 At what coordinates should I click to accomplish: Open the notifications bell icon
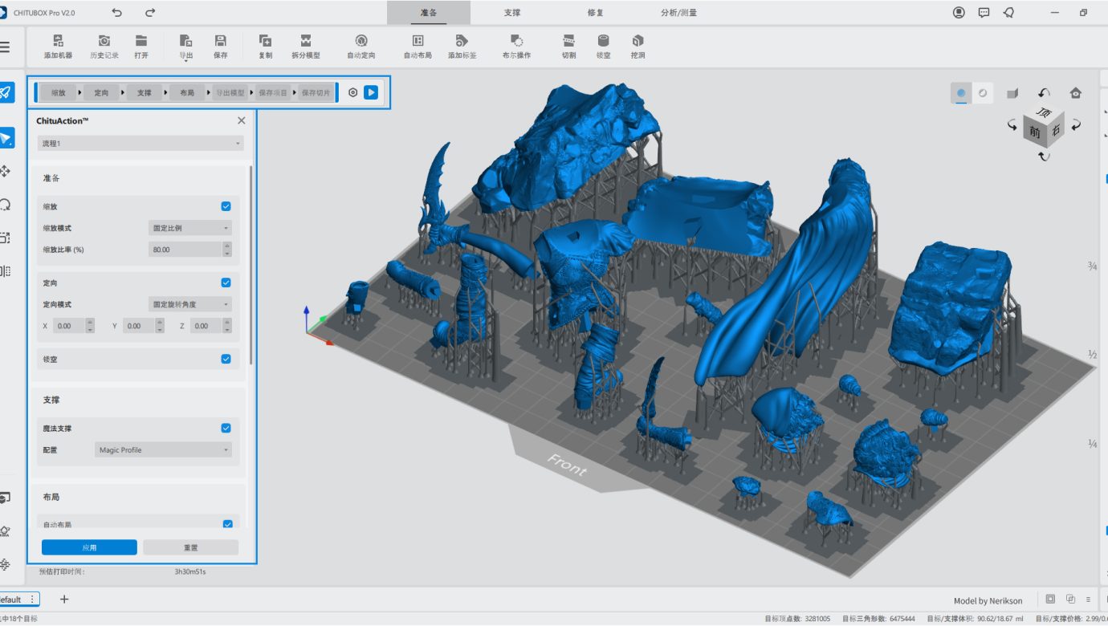pos(1008,13)
